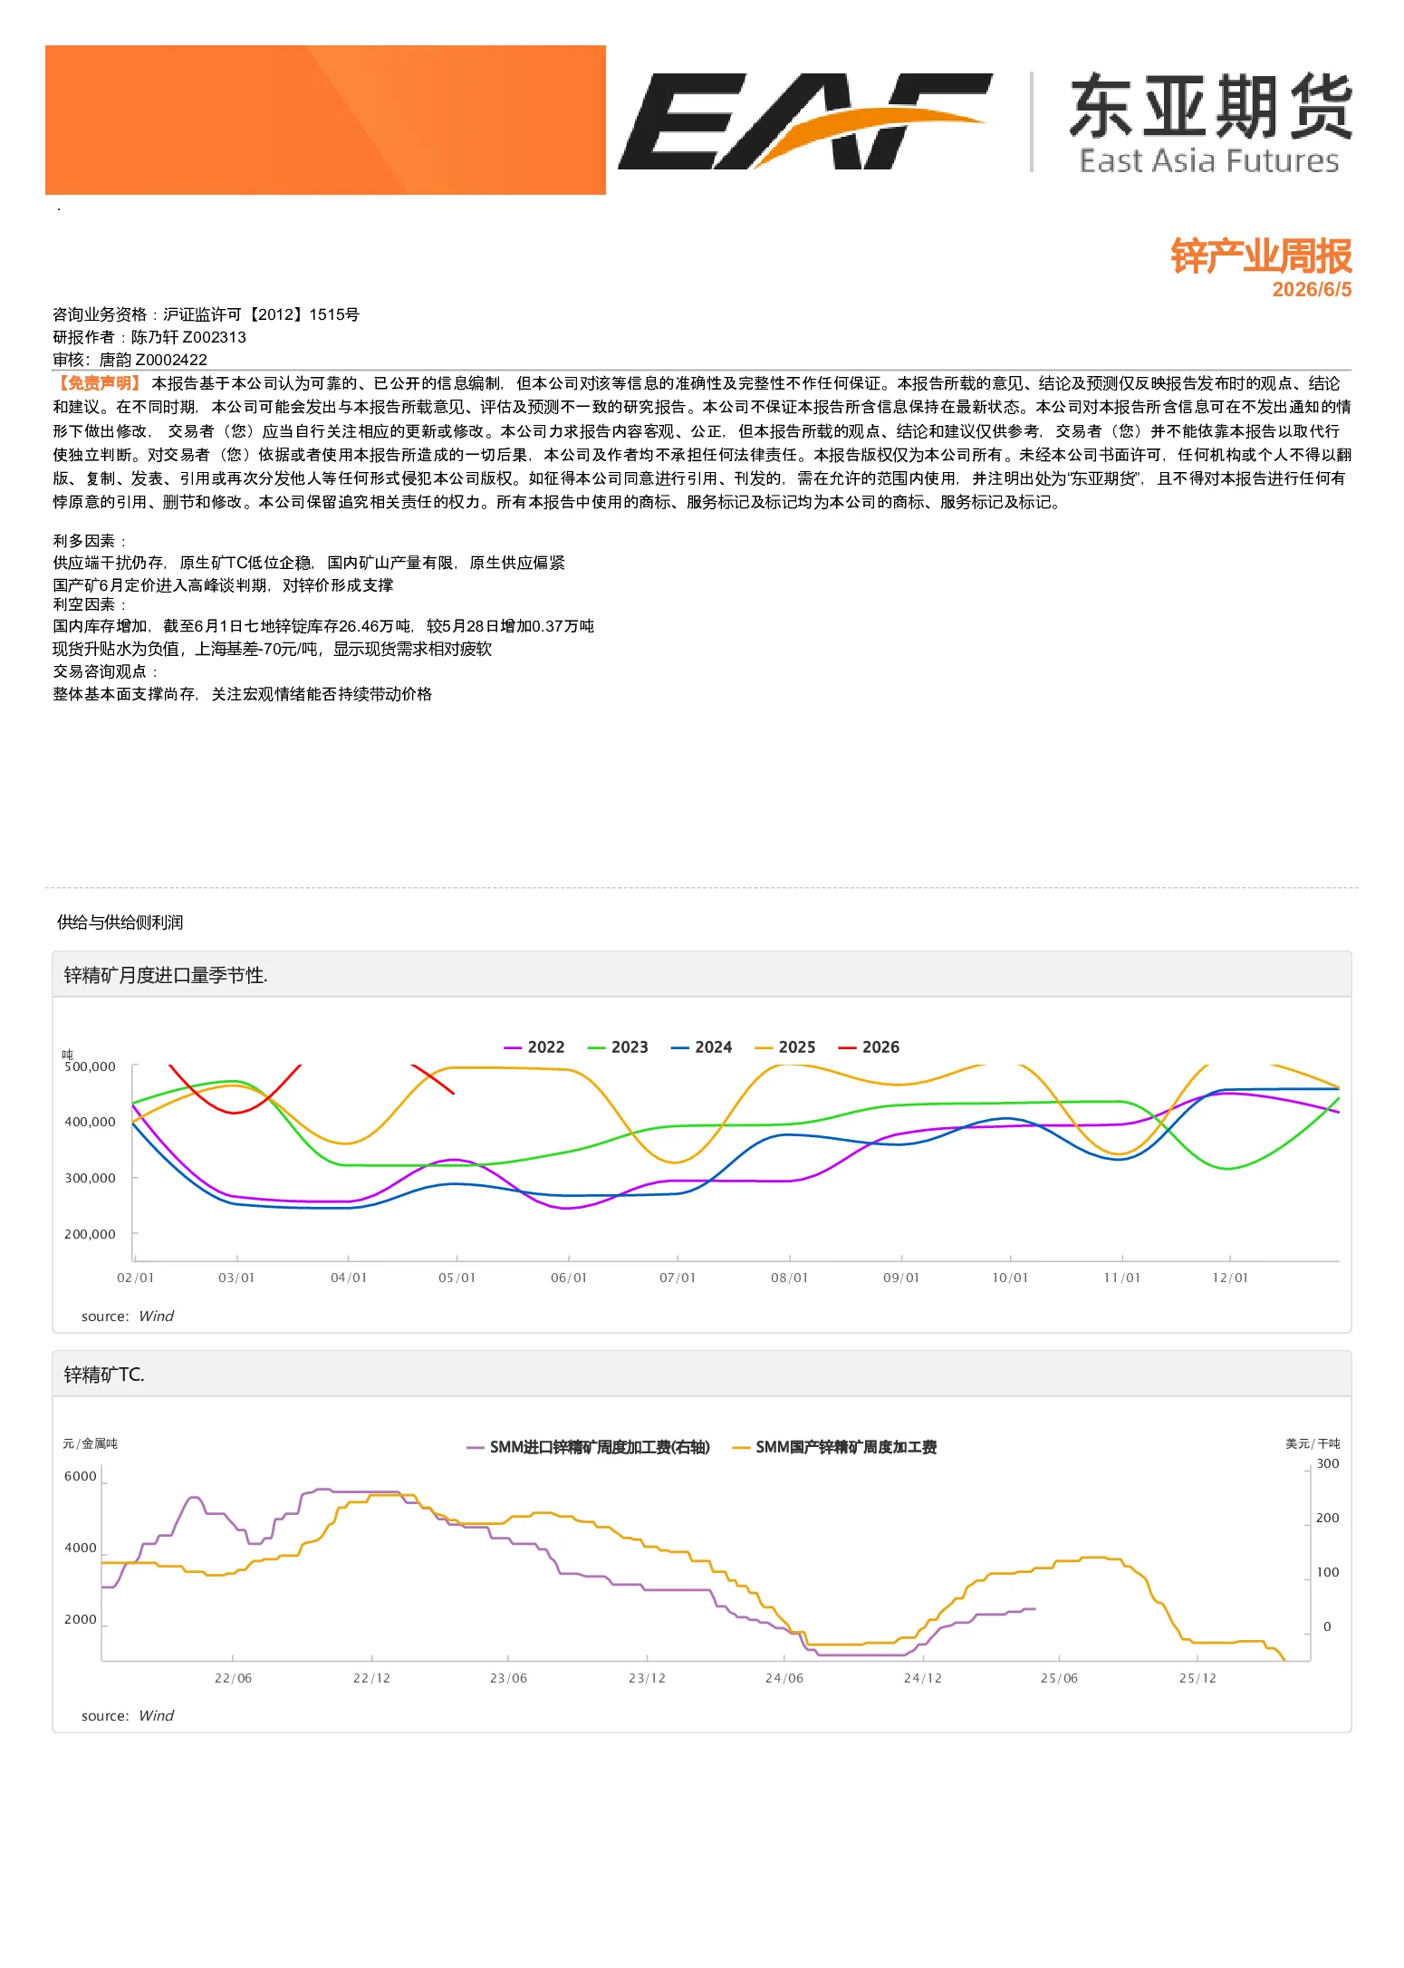This screenshot has height=1968, width=1404.
Task: Click the title 锌产业周报
Action: click(1261, 256)
